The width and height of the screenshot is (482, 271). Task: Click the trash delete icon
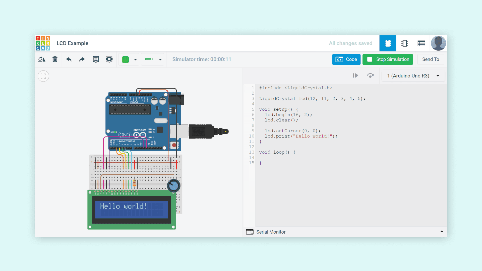(55, 59)
